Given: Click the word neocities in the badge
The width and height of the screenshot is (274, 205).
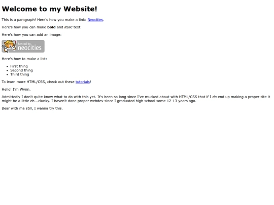Looking at the screenshot, I should tap(30, 48).
